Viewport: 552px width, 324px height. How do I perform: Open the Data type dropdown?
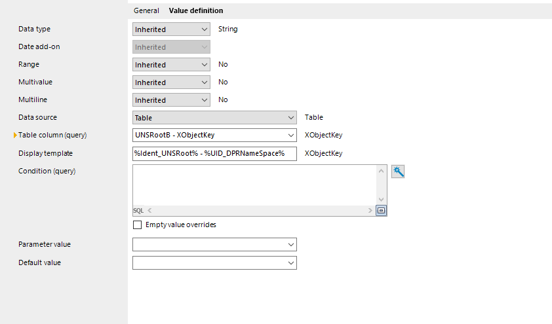(x=172, y=29)
